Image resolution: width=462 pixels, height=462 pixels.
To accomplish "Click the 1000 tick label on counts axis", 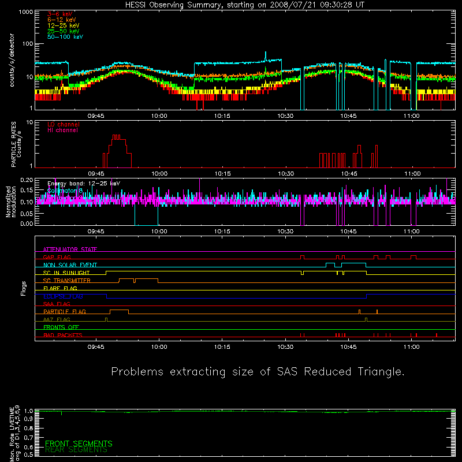I will coord(25,12).
